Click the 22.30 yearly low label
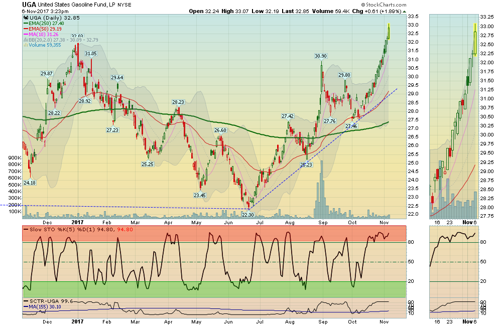The height and width of the screenshot is (326, 502). pos(248,215)
